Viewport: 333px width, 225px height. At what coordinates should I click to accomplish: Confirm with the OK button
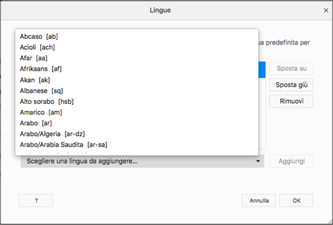point(296,201)
